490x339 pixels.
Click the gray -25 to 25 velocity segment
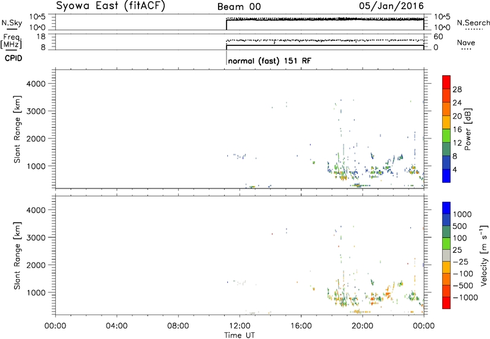447,256
